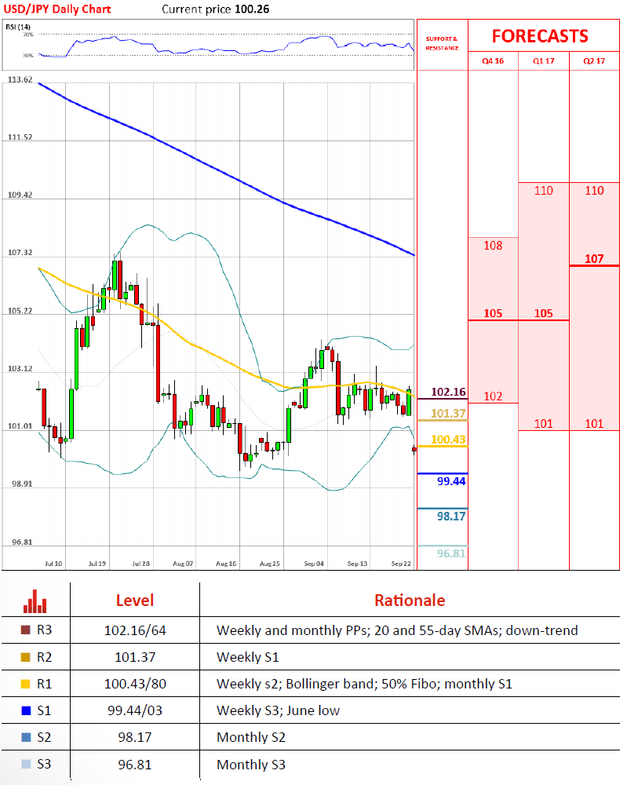Click the 'Sep 22' date axis label

coord(401,564)
